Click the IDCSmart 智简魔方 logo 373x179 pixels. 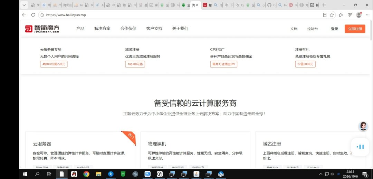pyautogui.click(x=42, y=29)
